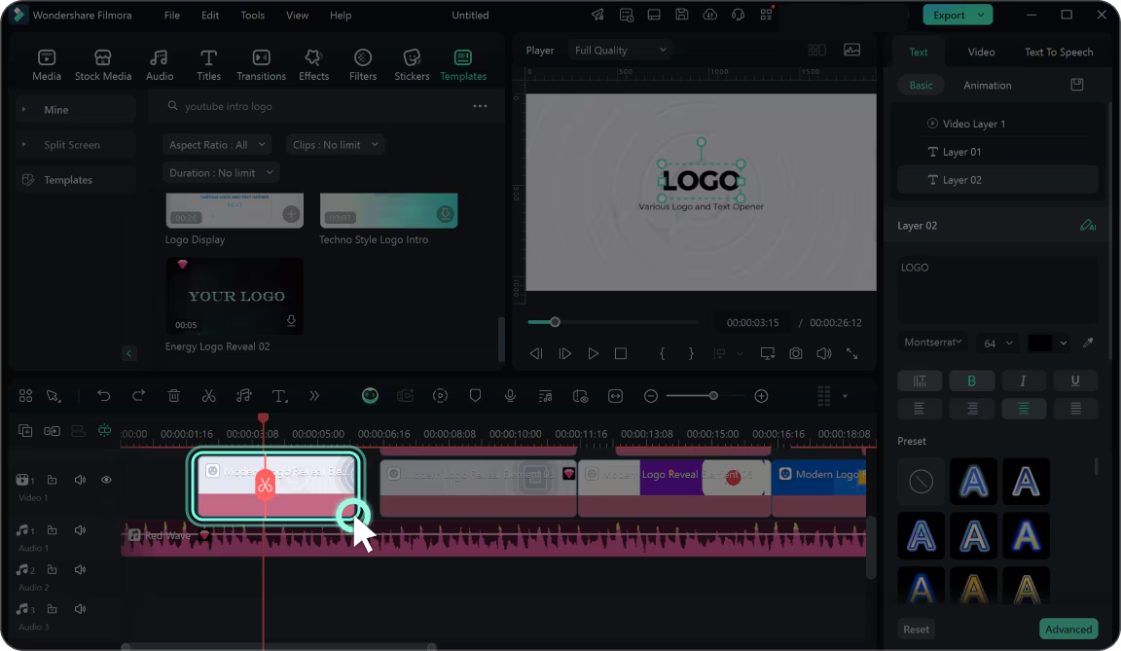The width and height of the screenshot is (1121, 651).
Task: Pick color with the eyedropper tool
Action: click(1088, 343)
